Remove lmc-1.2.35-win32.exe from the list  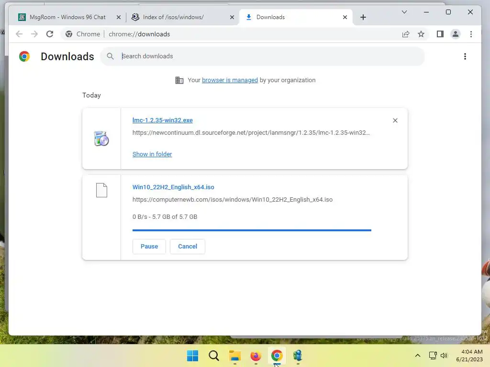[x=395, y=120]
